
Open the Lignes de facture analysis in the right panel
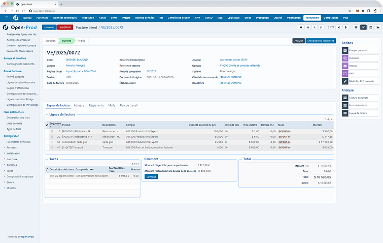361,113
